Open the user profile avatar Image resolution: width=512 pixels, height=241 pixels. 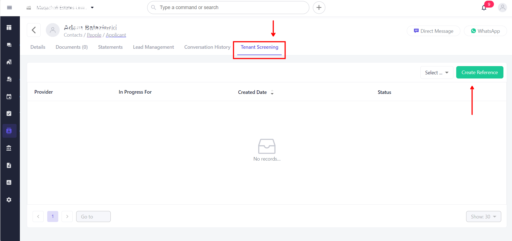pyautogui.click(x=502, y=8)
